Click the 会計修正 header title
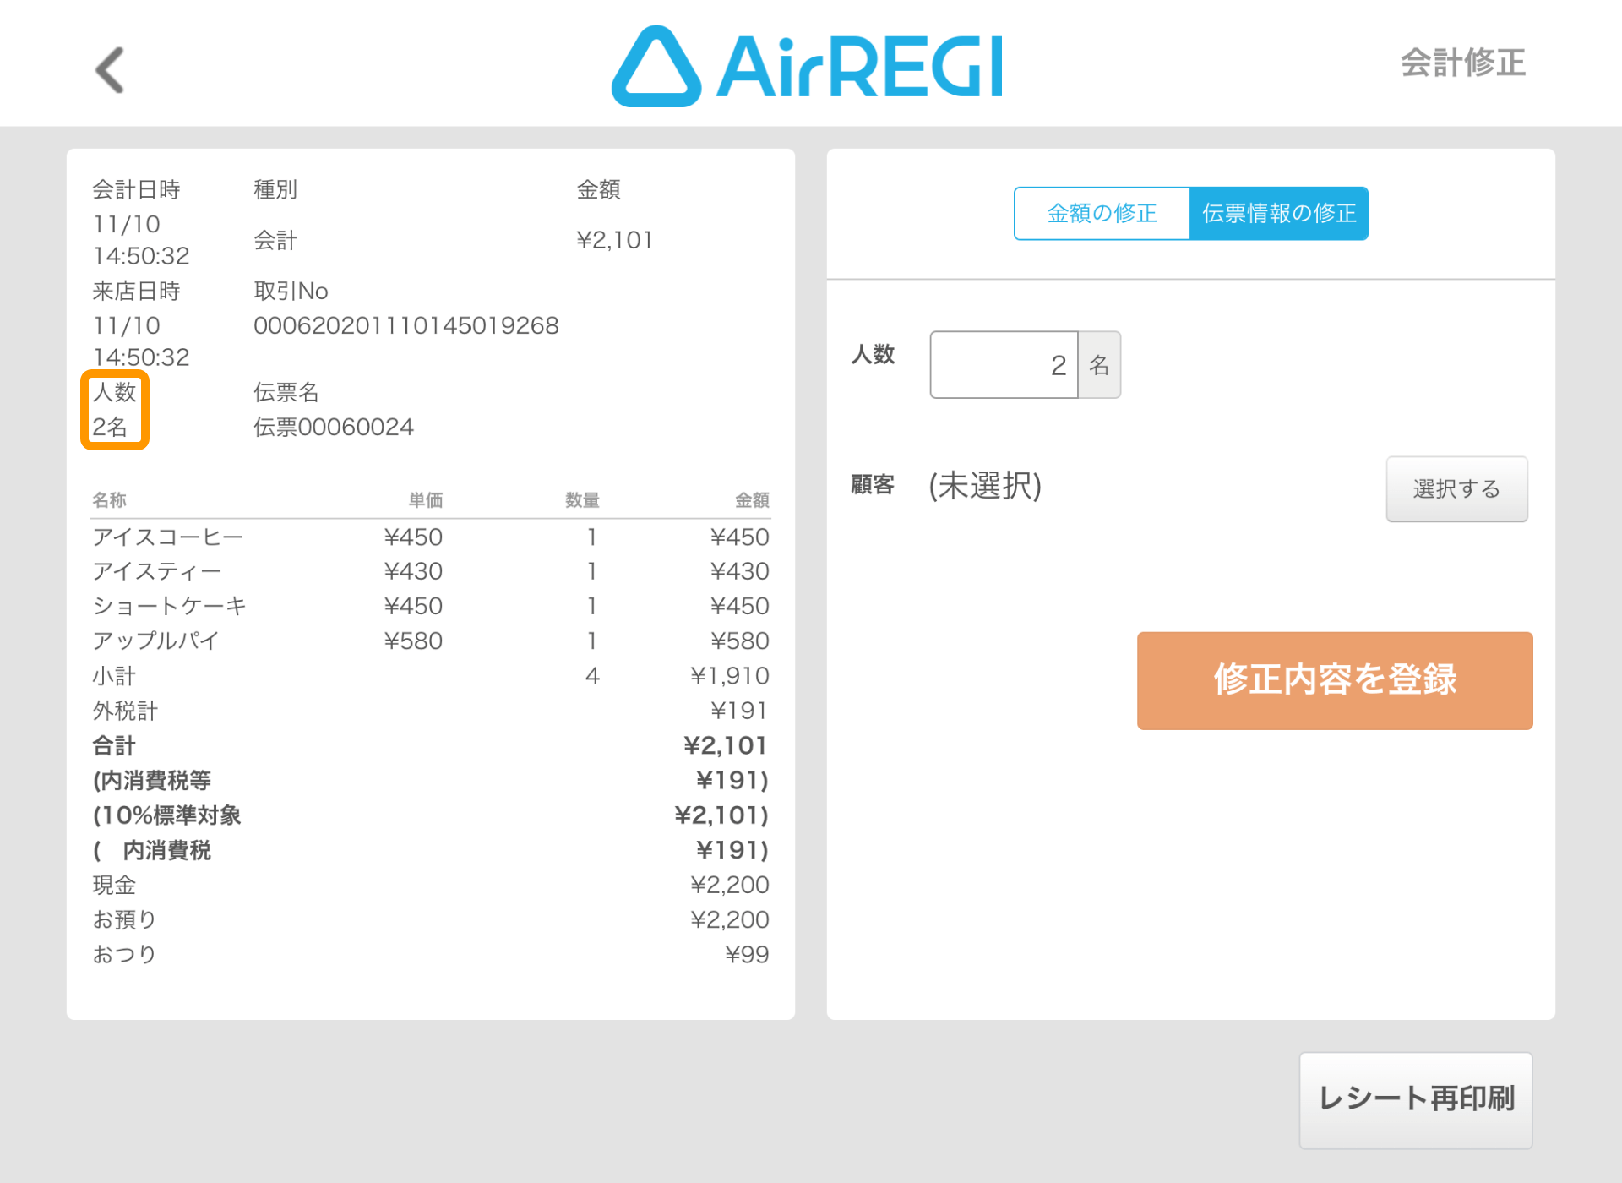The height and width of the screenshot is (1183, 1622). click(1462, 63)
